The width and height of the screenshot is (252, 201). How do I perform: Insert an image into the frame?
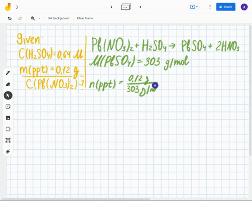pyautogui.click(x=8, y=118)
